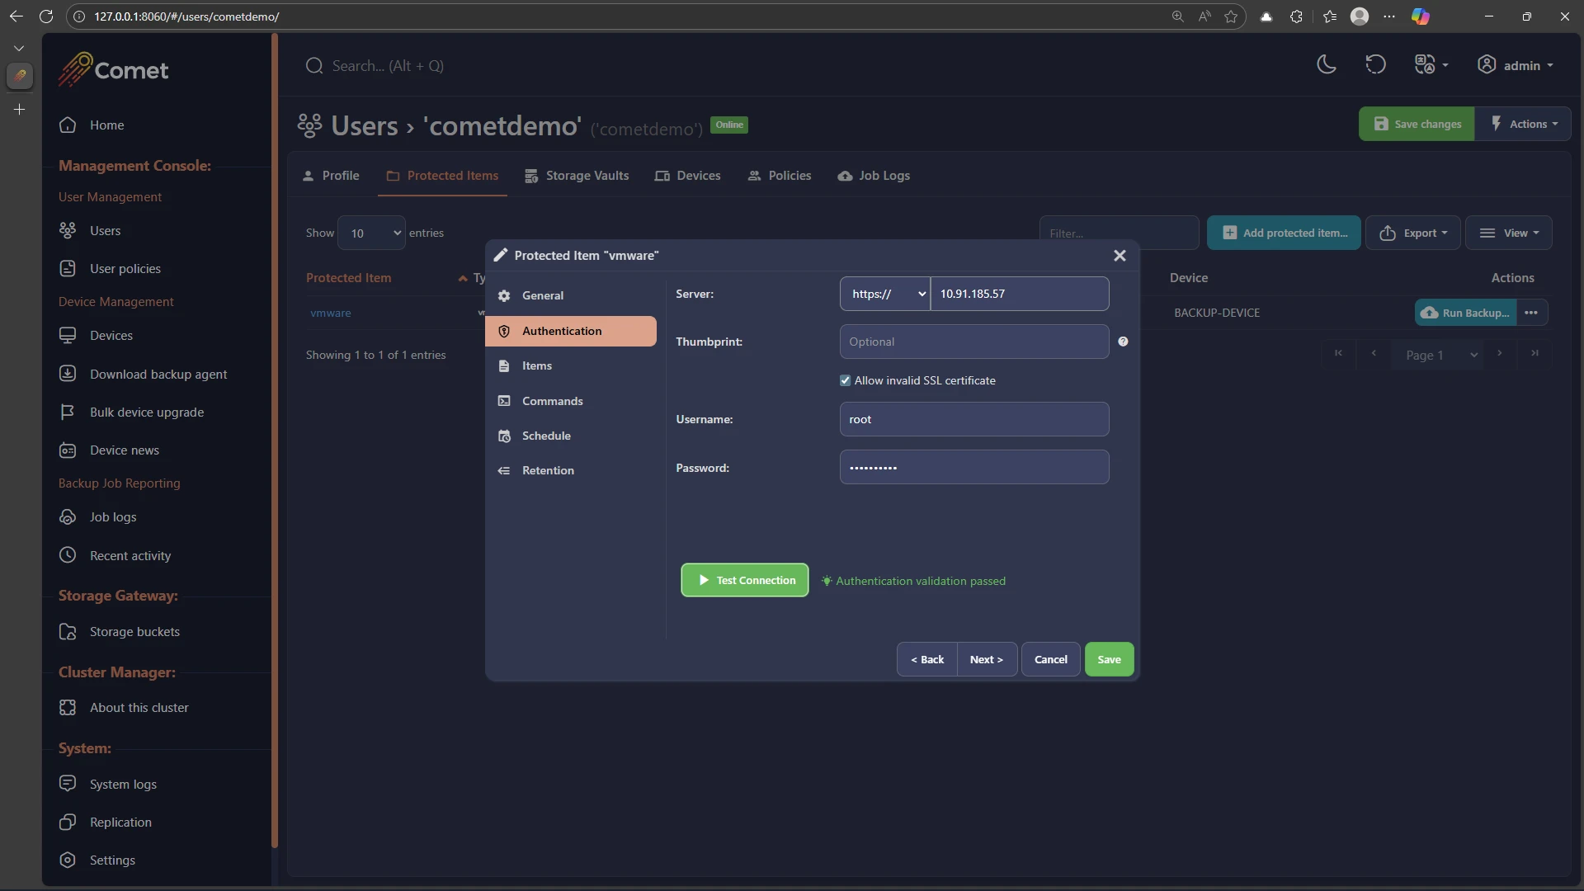This screenshot has height=891, width=1584.
Task: Open the vmware protected item link
Action: point(330,313)
